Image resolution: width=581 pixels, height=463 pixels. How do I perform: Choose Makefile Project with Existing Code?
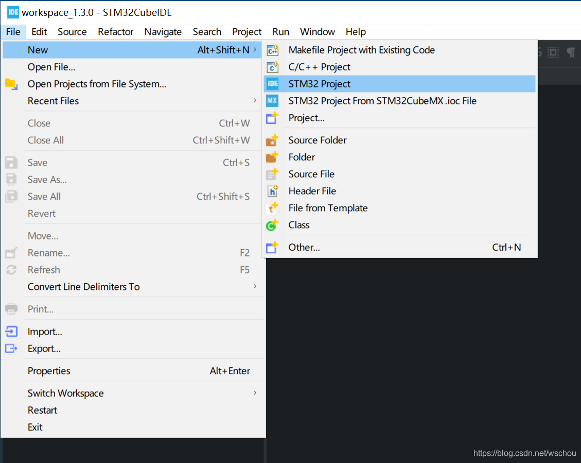pyautogui.click(x=362, y=50)
